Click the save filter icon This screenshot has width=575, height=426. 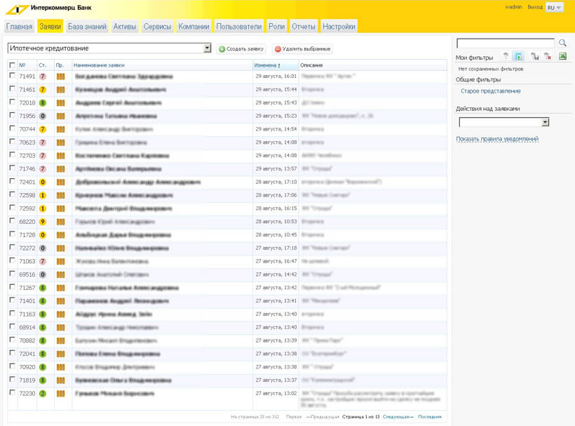(x=534, y=57)
